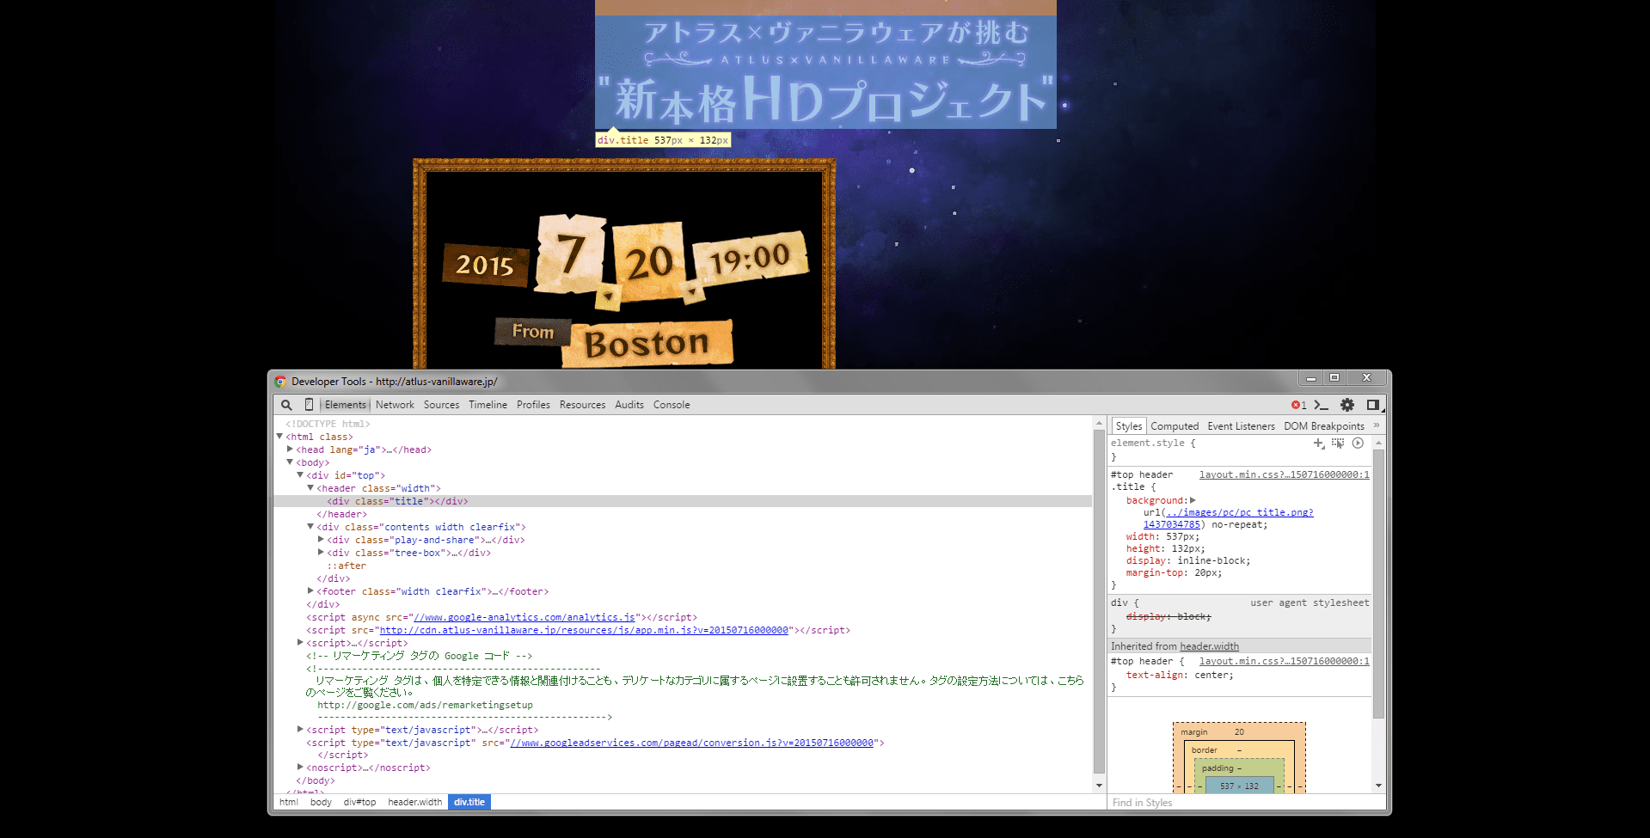
Task: Open DevTools settings gear
Action: point(1347,405)
